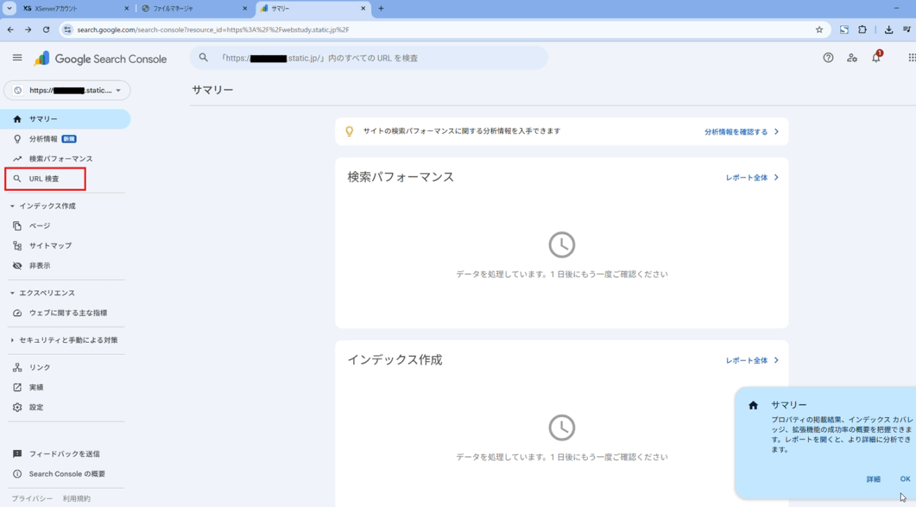This screenshot has height=507, width=916.
Task: Open the hamburger main menu
Action: coord(18,58)
